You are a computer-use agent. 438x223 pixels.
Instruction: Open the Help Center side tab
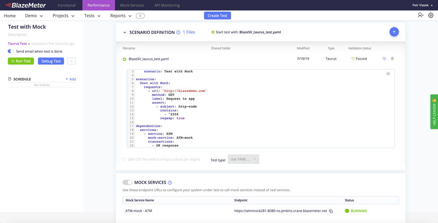[x=434, y=112]
